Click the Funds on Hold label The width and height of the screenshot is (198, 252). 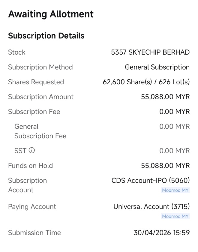(x=31, y=166)
